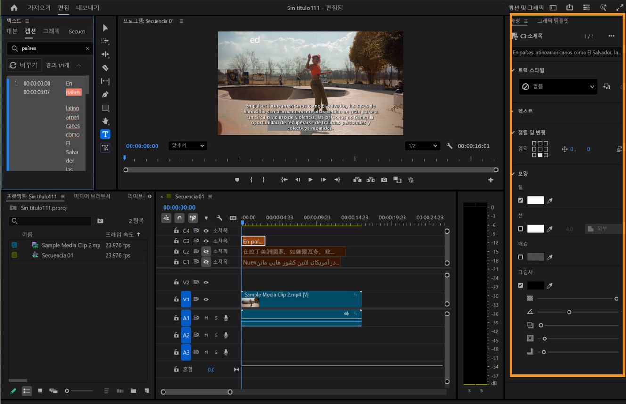Enable the stroke (선) checkbox
This screenshot has width=626, height=404.
(x=520, y=229)
